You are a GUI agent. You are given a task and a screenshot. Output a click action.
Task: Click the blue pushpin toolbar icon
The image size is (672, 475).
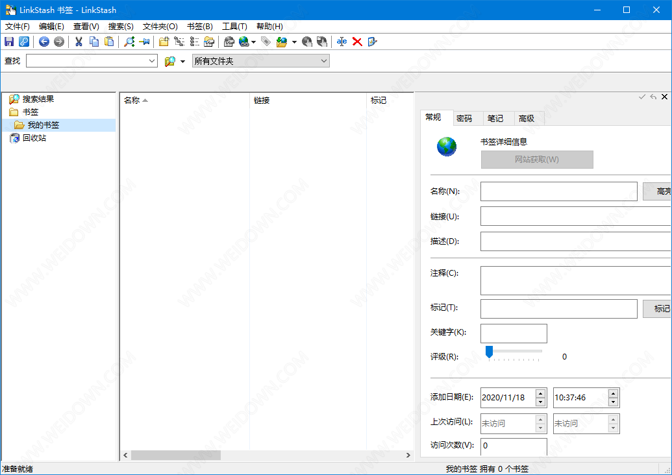144,42
